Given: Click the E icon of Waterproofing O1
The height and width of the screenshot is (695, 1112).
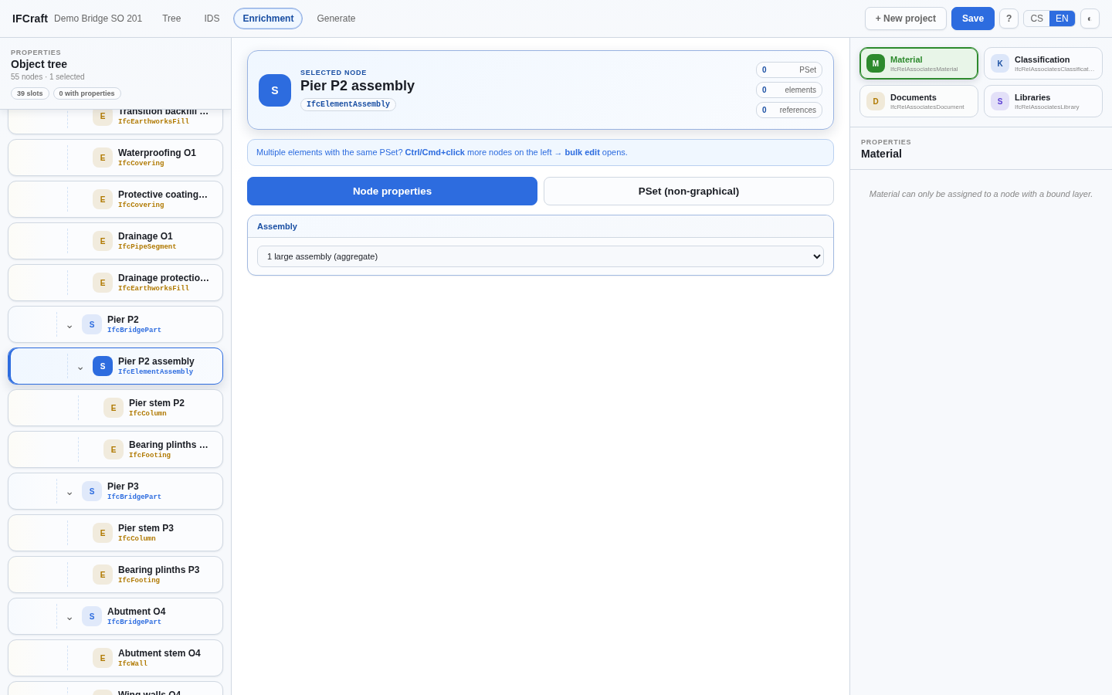Looking at the screenshot, I should tap(103, 158).
